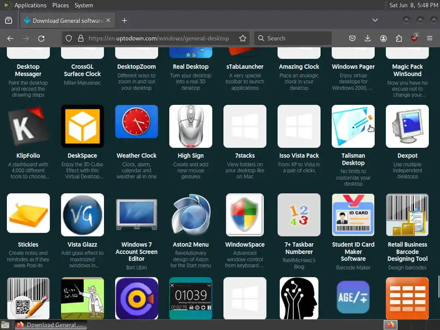This screenshot has height=330, width=440.
Task: Open a new browser tab
Action: [x=124, y=21]
